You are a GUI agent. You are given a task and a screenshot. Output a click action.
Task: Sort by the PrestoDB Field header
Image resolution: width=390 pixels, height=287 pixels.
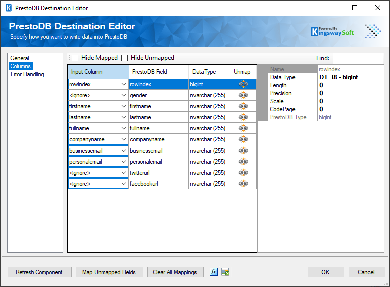(158, 72)
